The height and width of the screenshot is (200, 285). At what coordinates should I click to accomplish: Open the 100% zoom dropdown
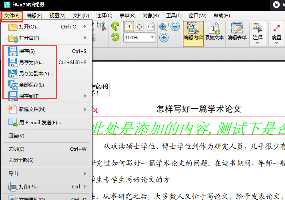pos(153,38)
